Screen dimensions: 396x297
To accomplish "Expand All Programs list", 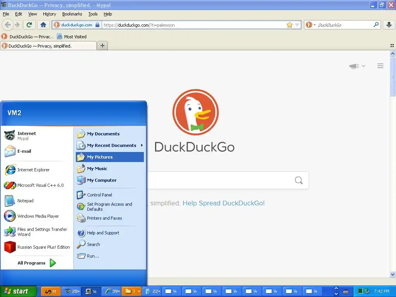I will pos(37,263).
